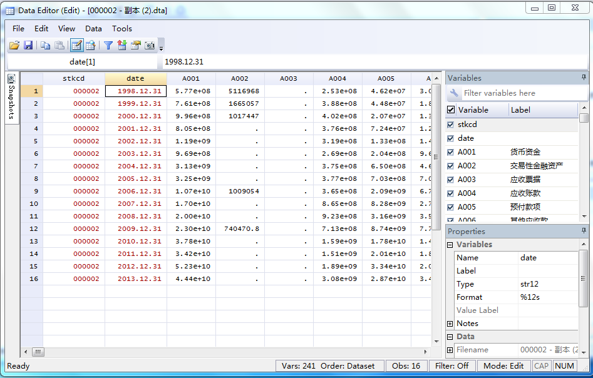Click the horizontal scrollbar thumb under data grid
The image size is (593, 378).
38,352
